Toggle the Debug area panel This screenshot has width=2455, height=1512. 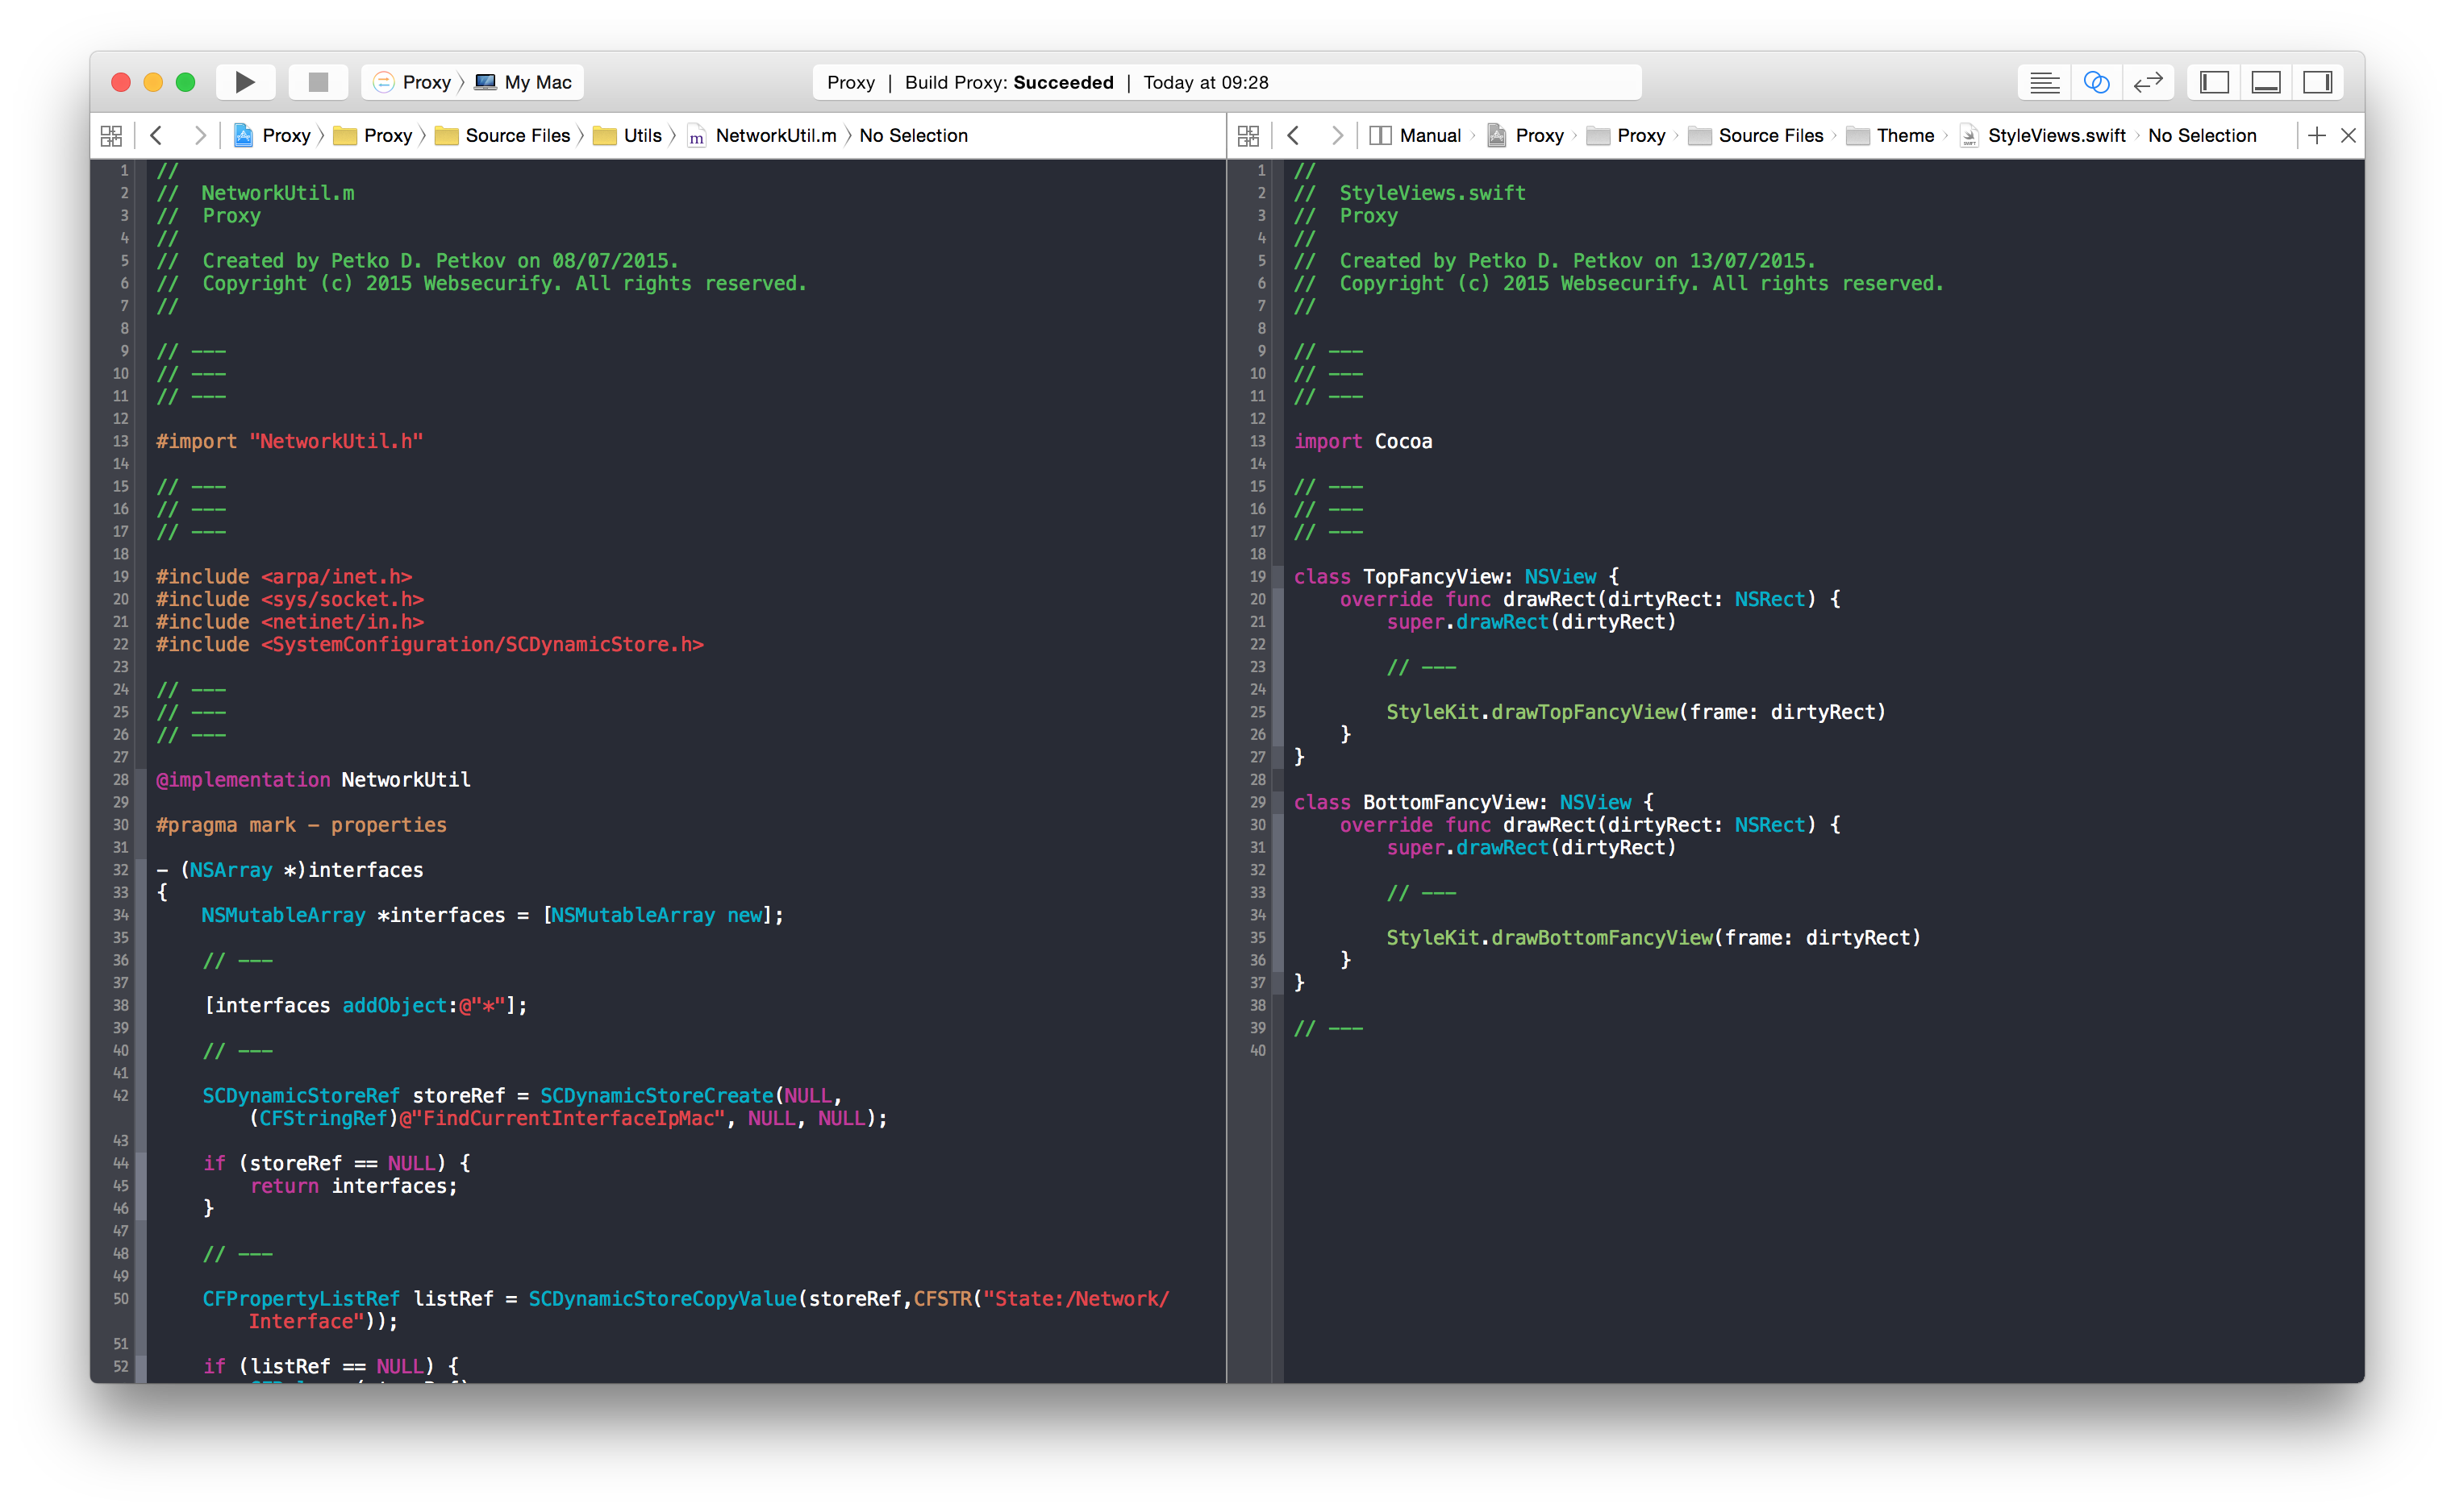2266,82
